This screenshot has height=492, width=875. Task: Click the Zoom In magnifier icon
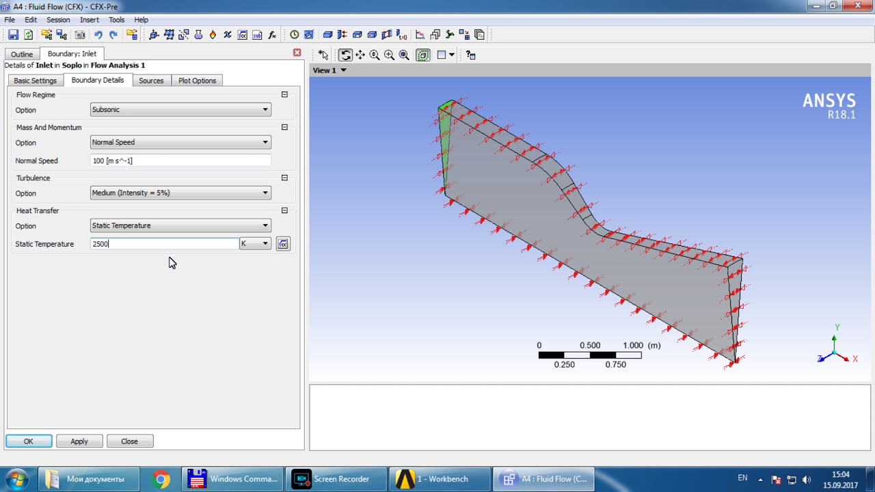coord(375,55)
